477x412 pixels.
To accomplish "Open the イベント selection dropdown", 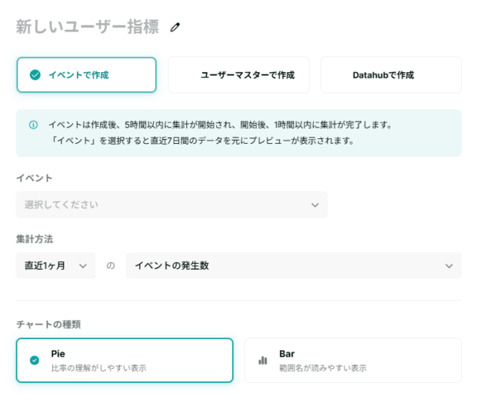I will [171, 204].
